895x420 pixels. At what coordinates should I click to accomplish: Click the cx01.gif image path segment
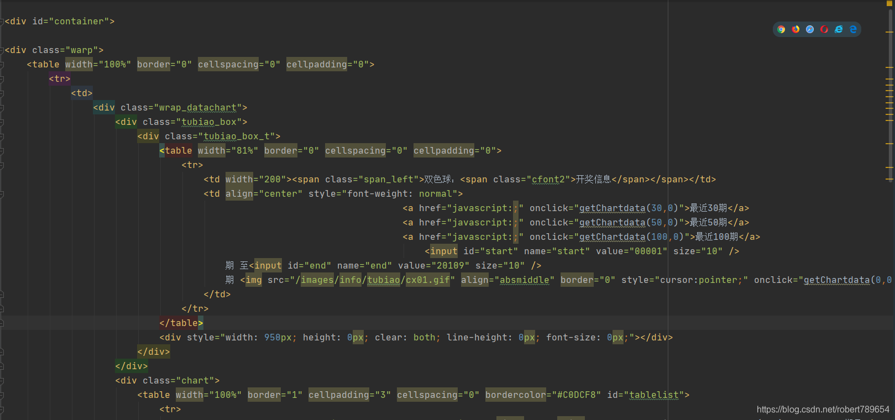[428, 280]
